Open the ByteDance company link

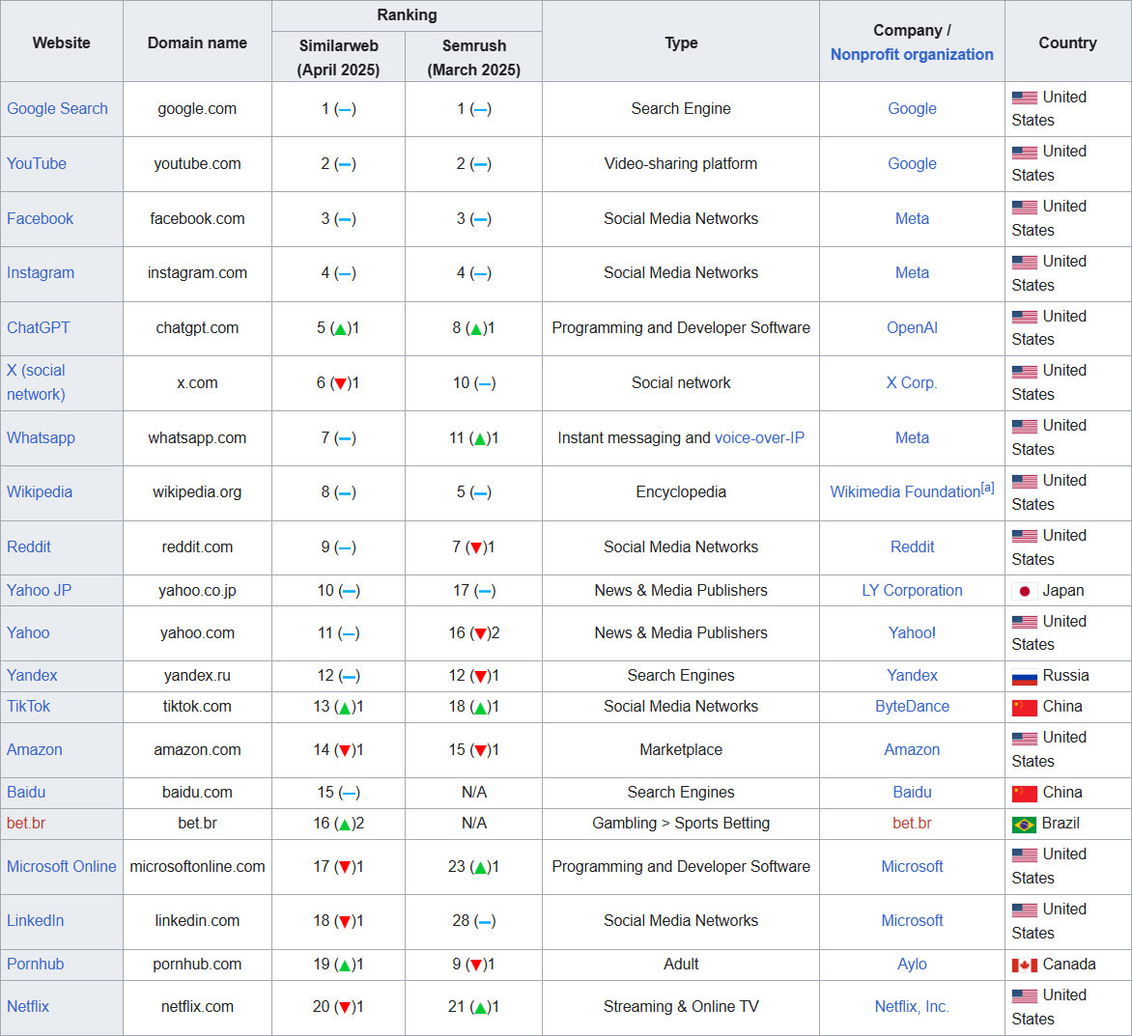click(911, 707)
